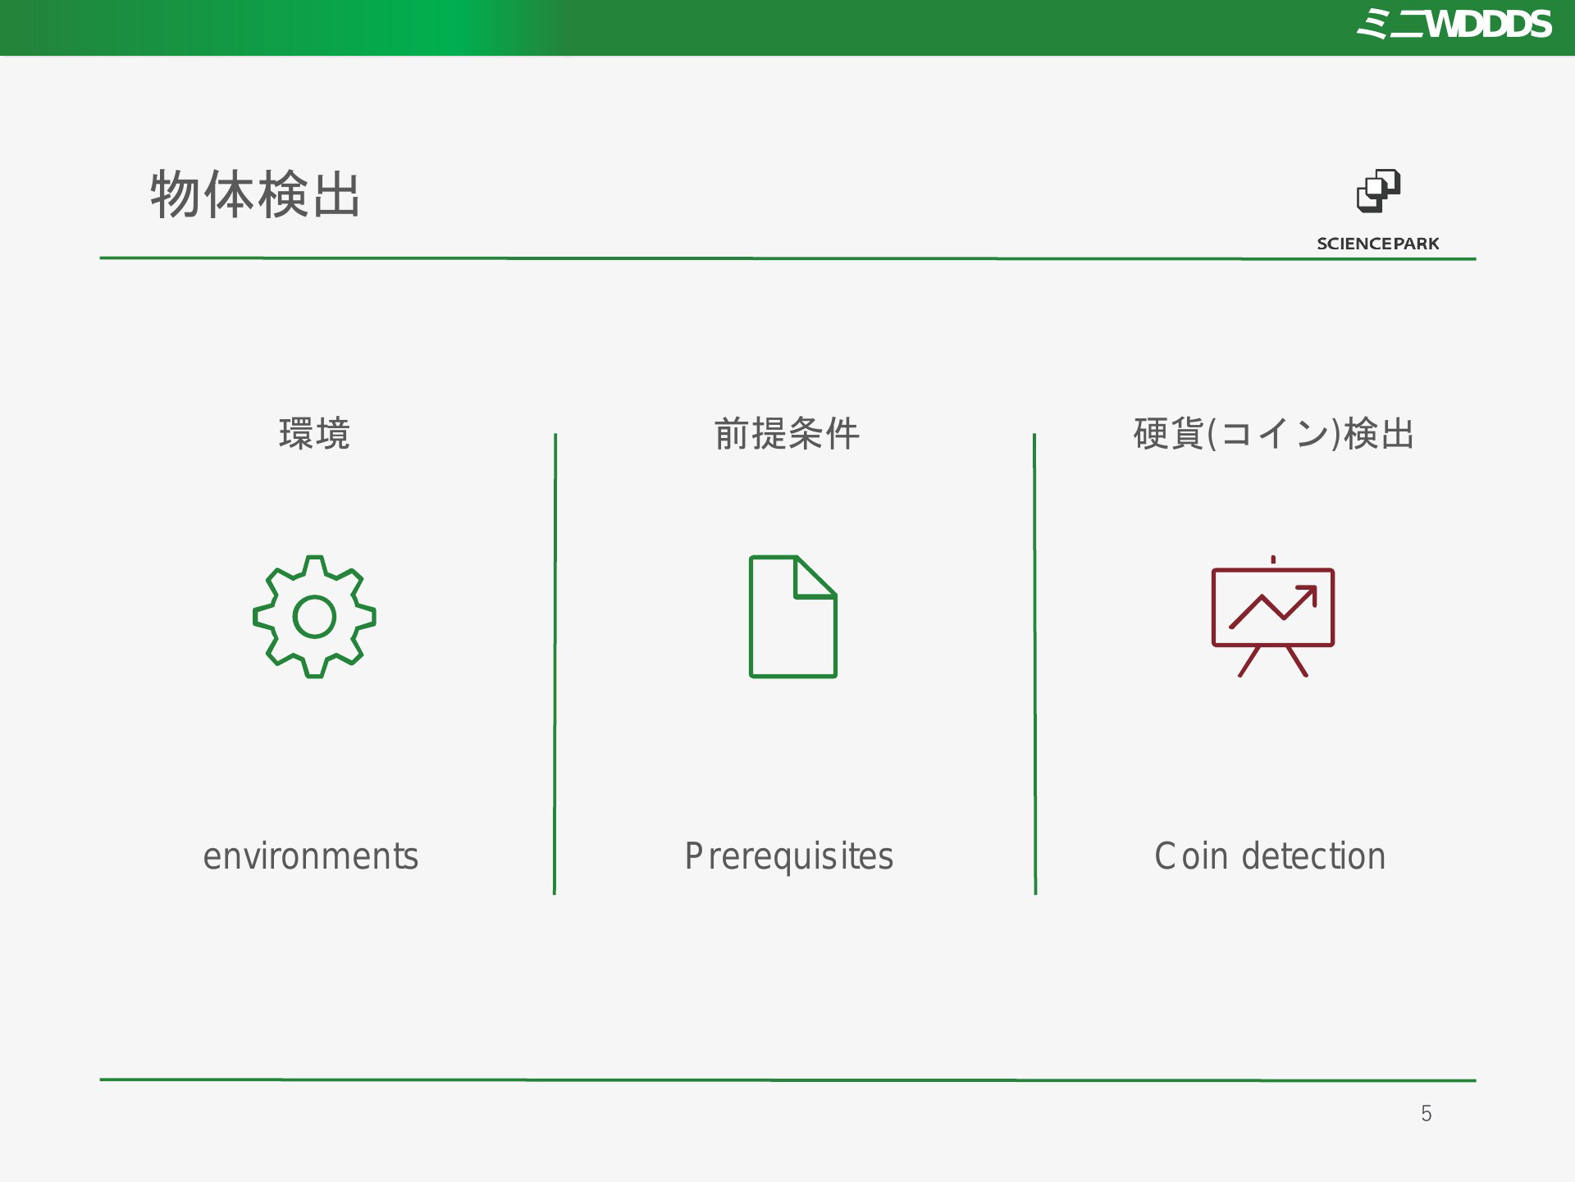Click the red presentation chart icon

(1273, 616)
